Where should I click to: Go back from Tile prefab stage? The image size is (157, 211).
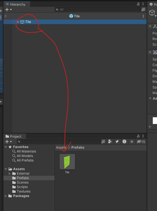click(6, 16)
